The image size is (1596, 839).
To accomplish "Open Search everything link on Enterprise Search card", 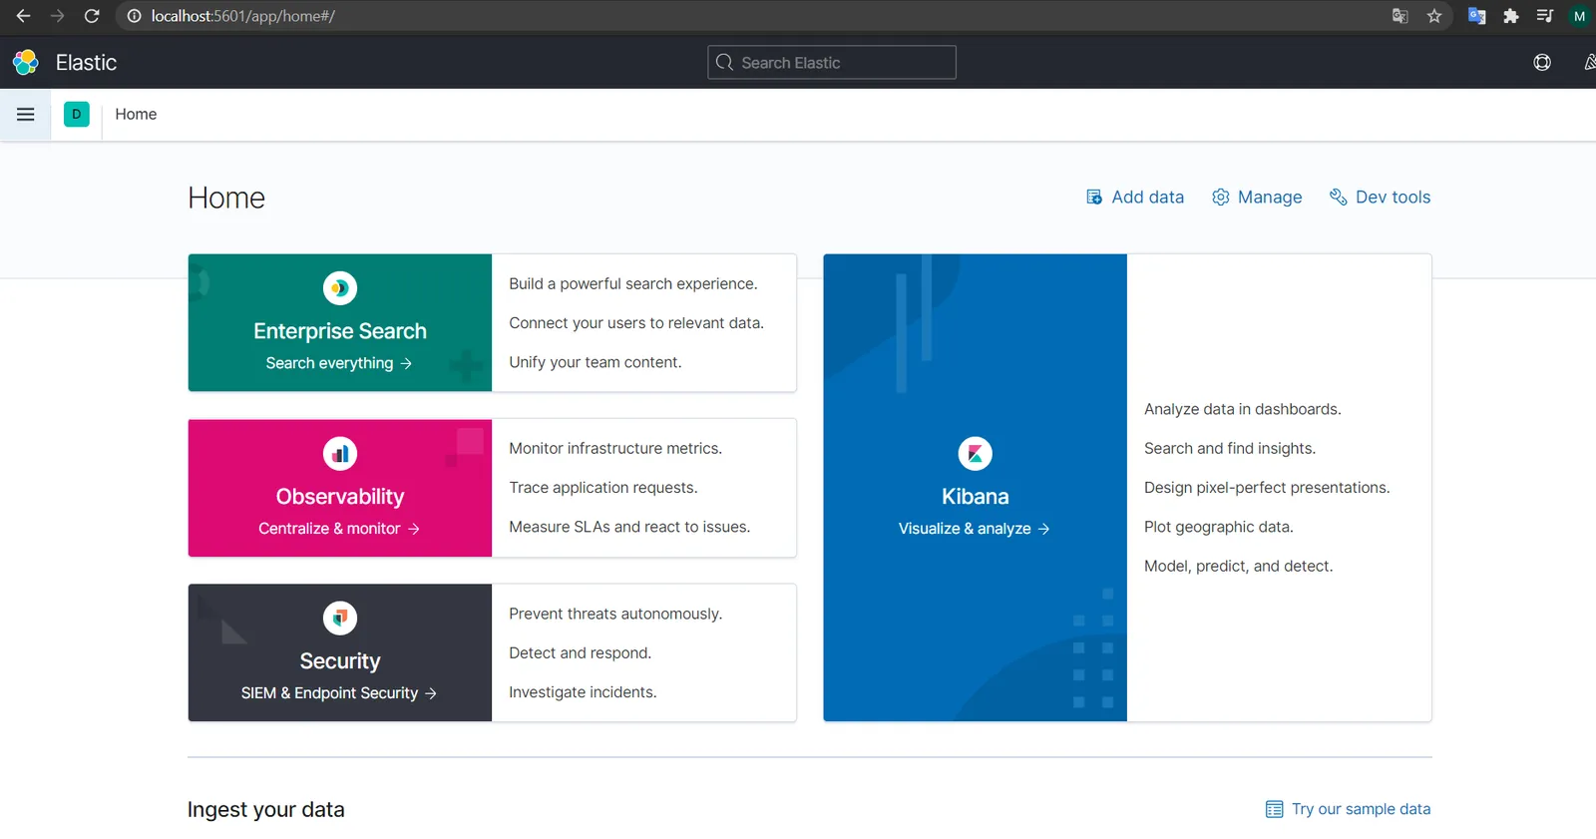I will [x=339, y=363].
